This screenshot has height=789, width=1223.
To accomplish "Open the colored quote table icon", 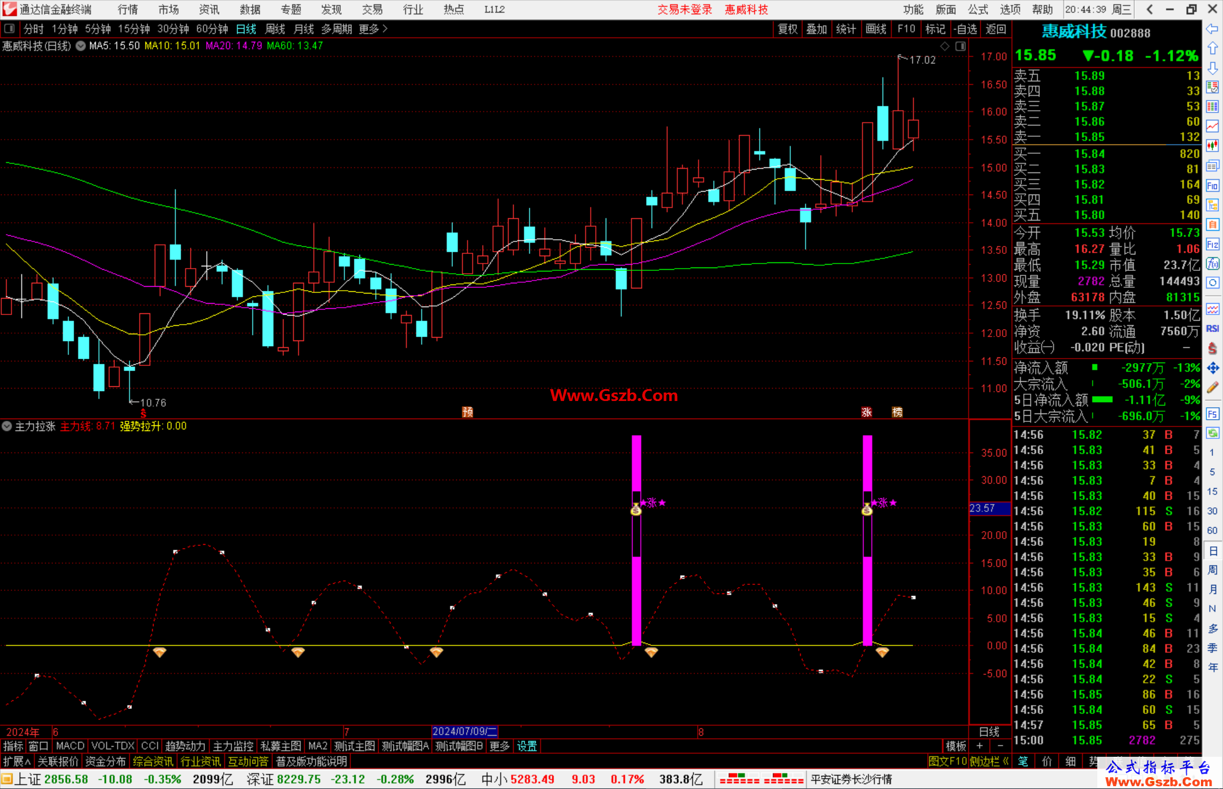I will (x=1212, y=107).
